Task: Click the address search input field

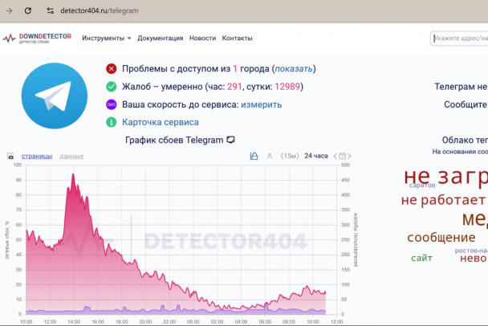Action: [x=461, y=38]
